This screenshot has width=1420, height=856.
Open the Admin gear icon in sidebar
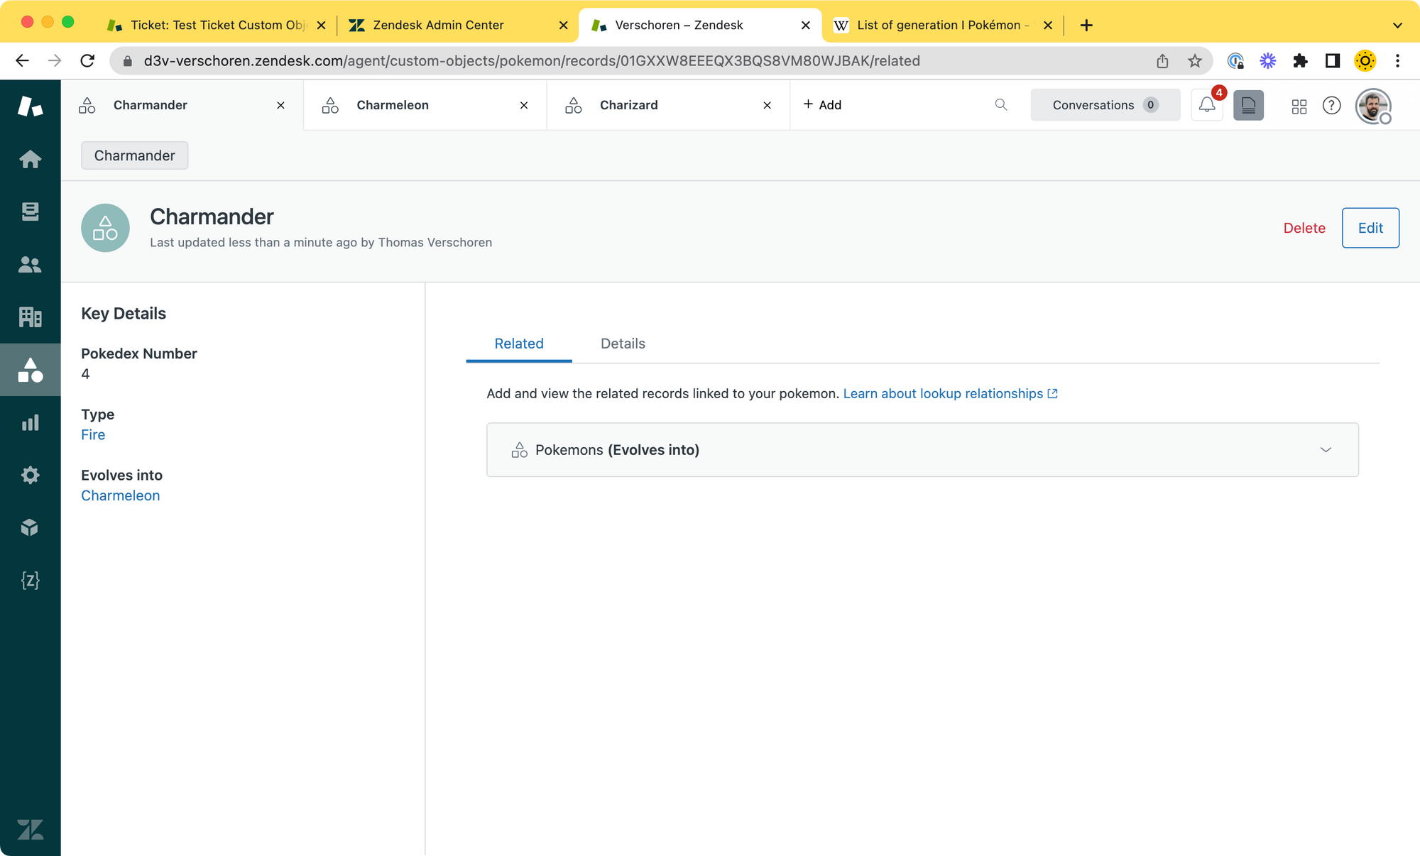tap(30, 475)
